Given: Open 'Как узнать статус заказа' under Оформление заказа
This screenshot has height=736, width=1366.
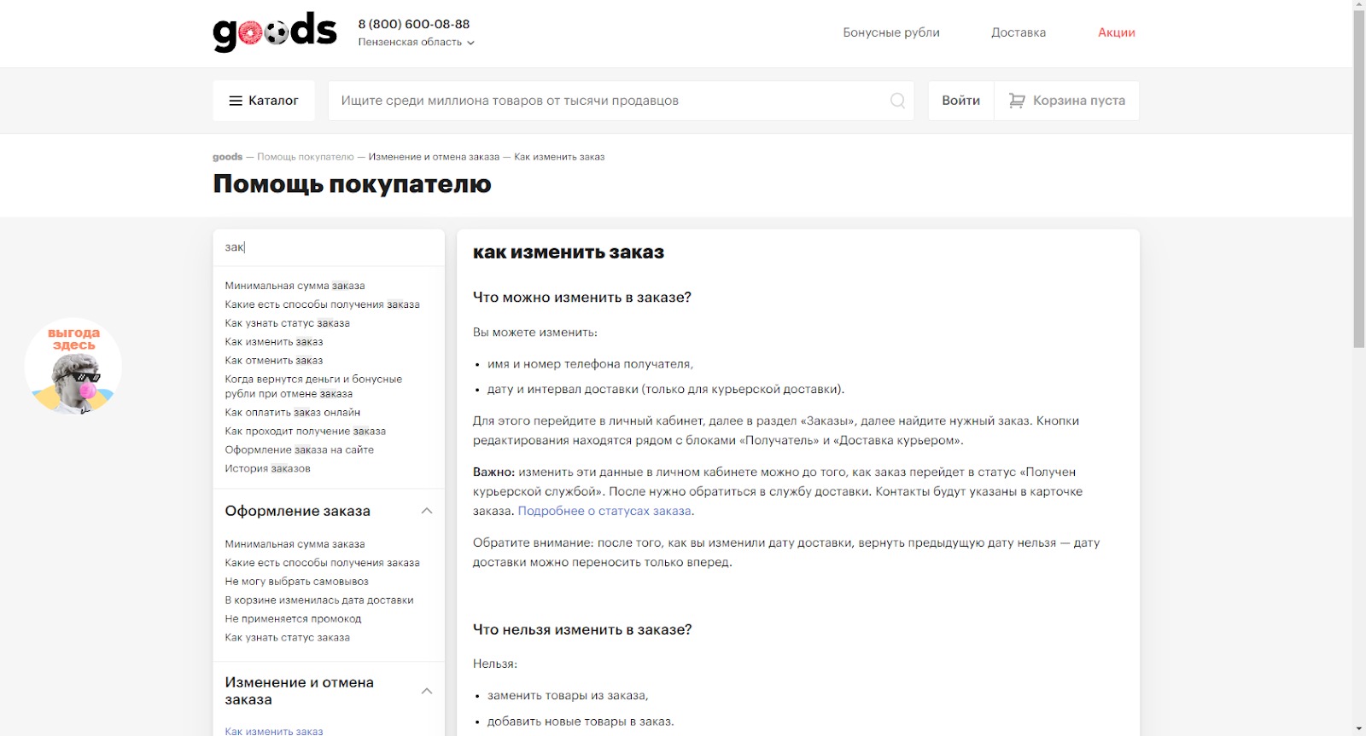Looking at the screenshot, I should click(x=287, y=638).
